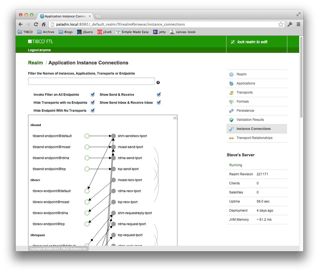Open Transport Relationships from the sidebar
Screen dimensions: 319x273
[x=256, y=138]
